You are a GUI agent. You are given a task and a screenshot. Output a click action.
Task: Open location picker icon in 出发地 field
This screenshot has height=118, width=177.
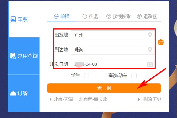pos(150,35)
